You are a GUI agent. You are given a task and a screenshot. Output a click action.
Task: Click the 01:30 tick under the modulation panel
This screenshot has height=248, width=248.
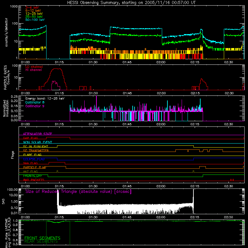click(93, 124)
